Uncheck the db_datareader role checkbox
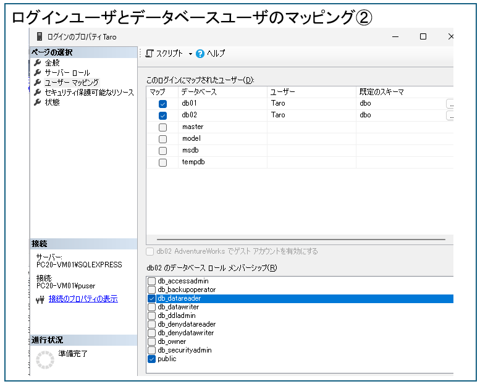 click(151, 298)
